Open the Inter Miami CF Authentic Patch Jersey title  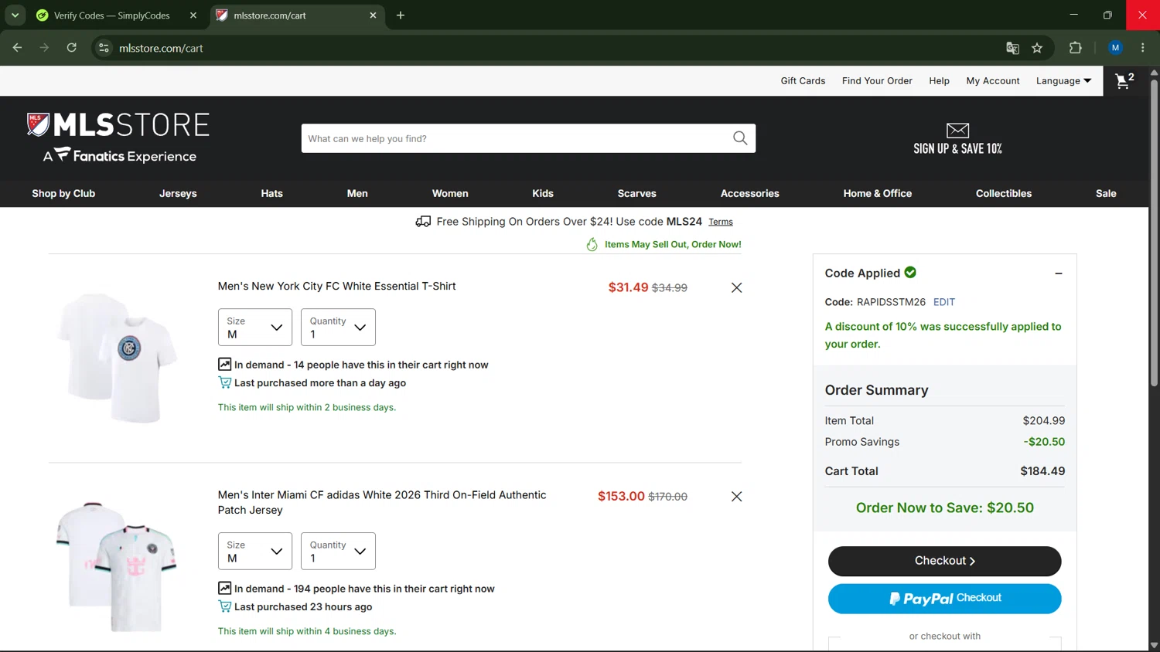click(382, 502)
